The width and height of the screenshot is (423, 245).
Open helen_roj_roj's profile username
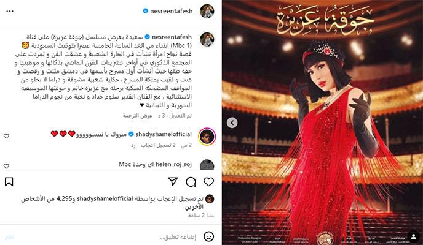pos(173,164)
